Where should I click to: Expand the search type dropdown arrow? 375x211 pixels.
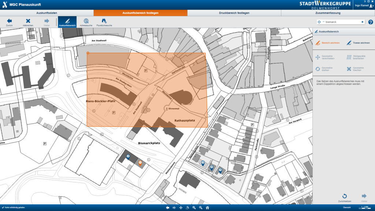pos(323,22)
